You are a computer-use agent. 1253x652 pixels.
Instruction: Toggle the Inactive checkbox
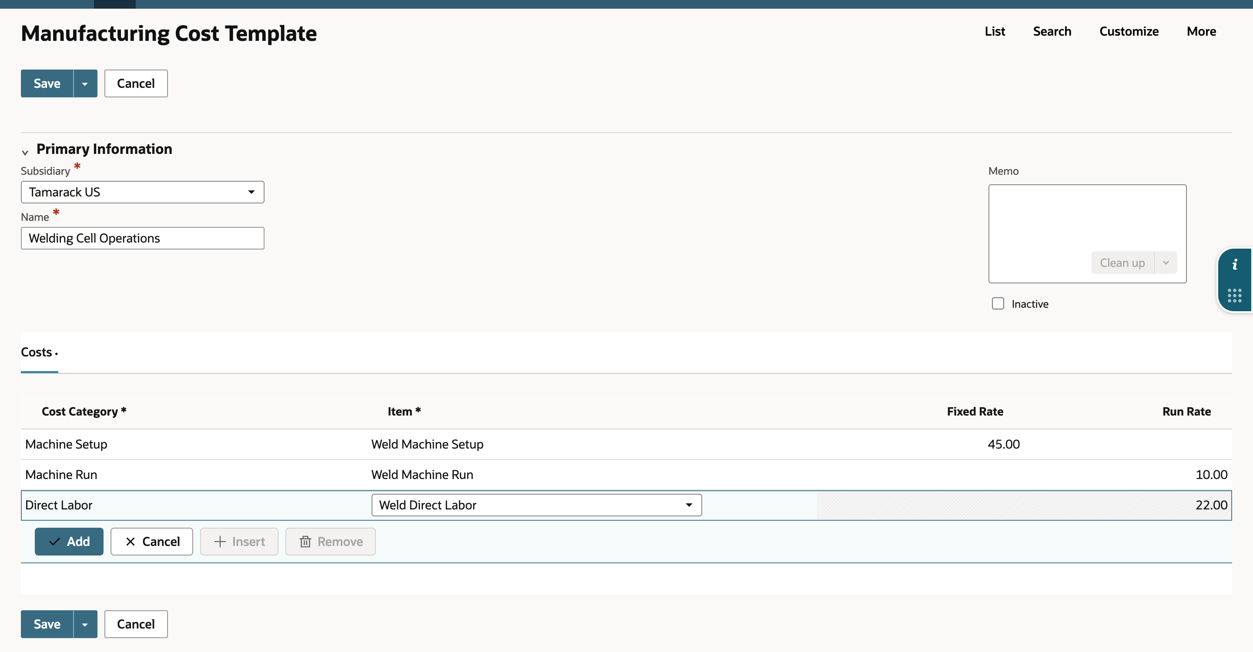click(998, 304)
